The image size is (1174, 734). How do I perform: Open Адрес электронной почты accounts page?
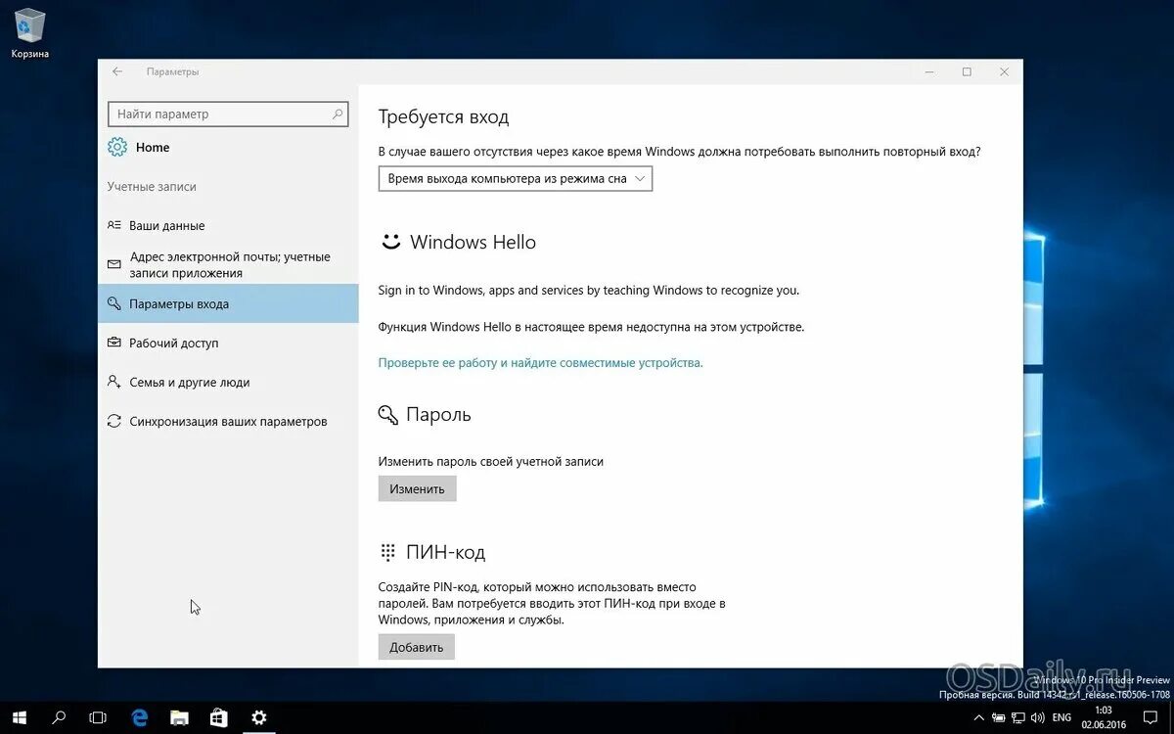[x=228, y=264]
